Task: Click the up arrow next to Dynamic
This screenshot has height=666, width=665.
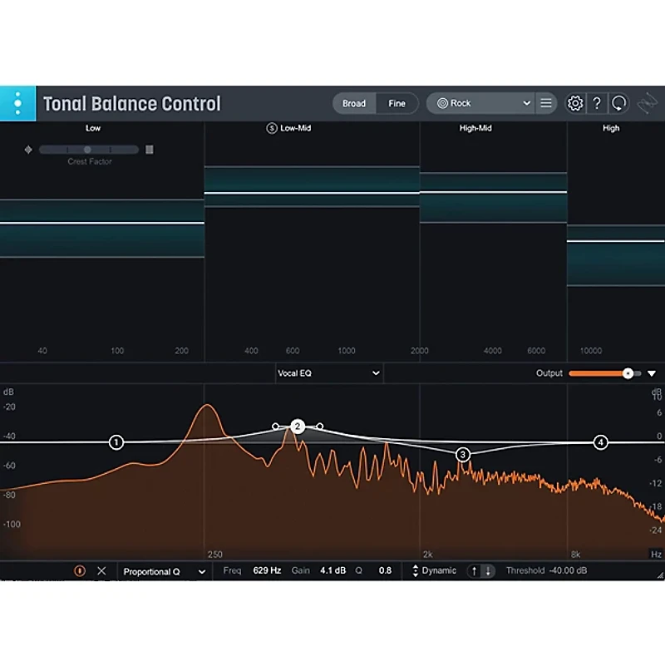Action: pyautogui.click(x=473, y=570)
